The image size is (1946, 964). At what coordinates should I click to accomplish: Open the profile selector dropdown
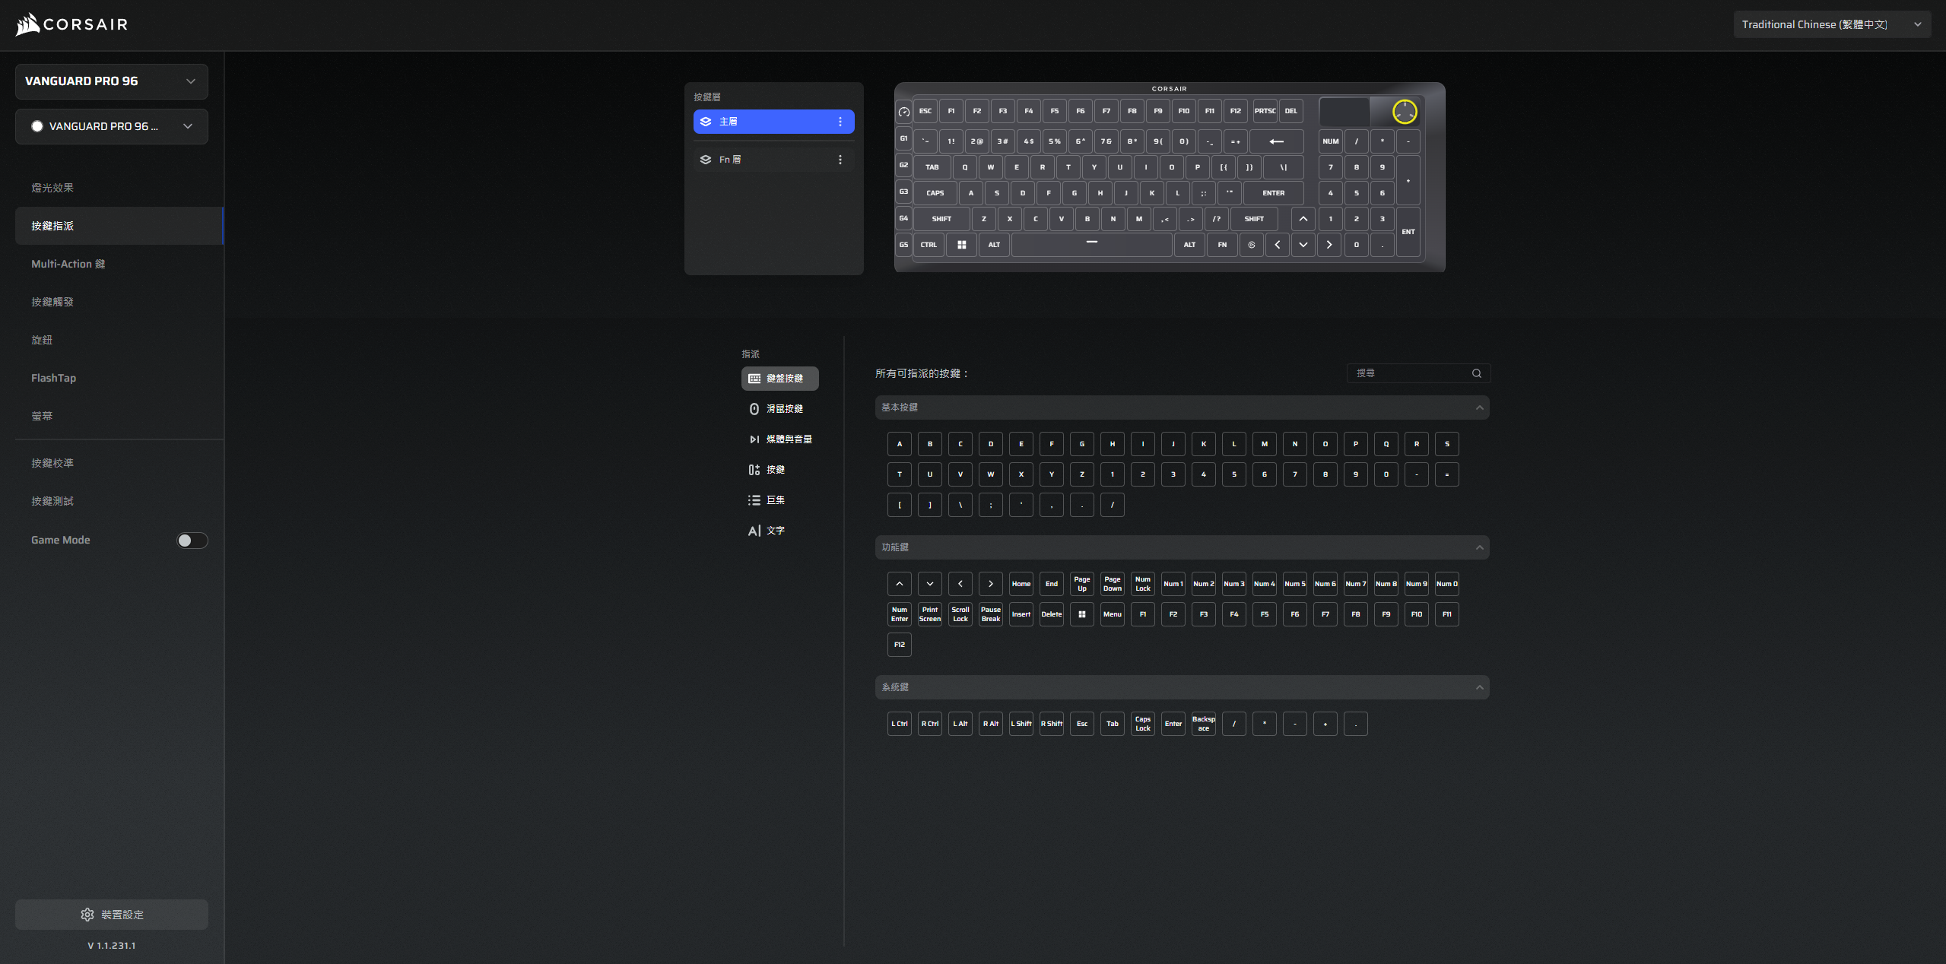click(112, 126)
